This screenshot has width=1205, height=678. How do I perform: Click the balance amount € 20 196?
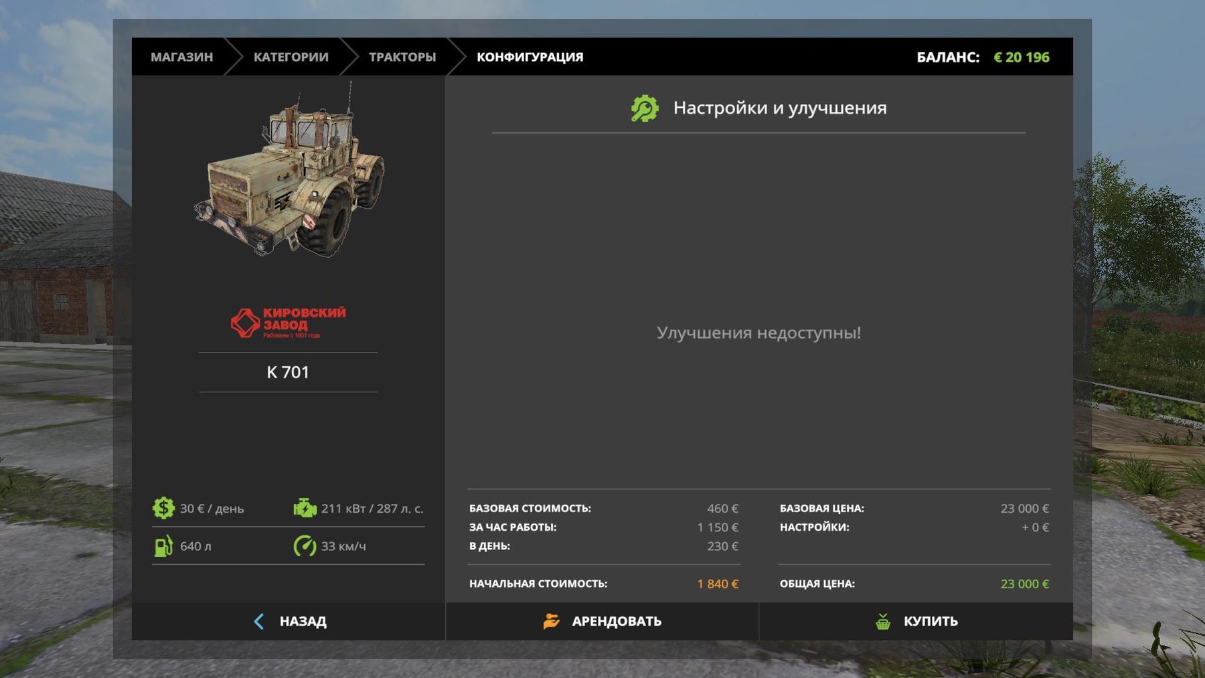pos(1021,57)
